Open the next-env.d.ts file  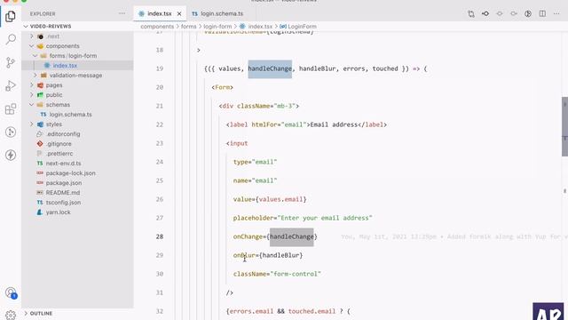pyautogui.click(x=77, y=164)
